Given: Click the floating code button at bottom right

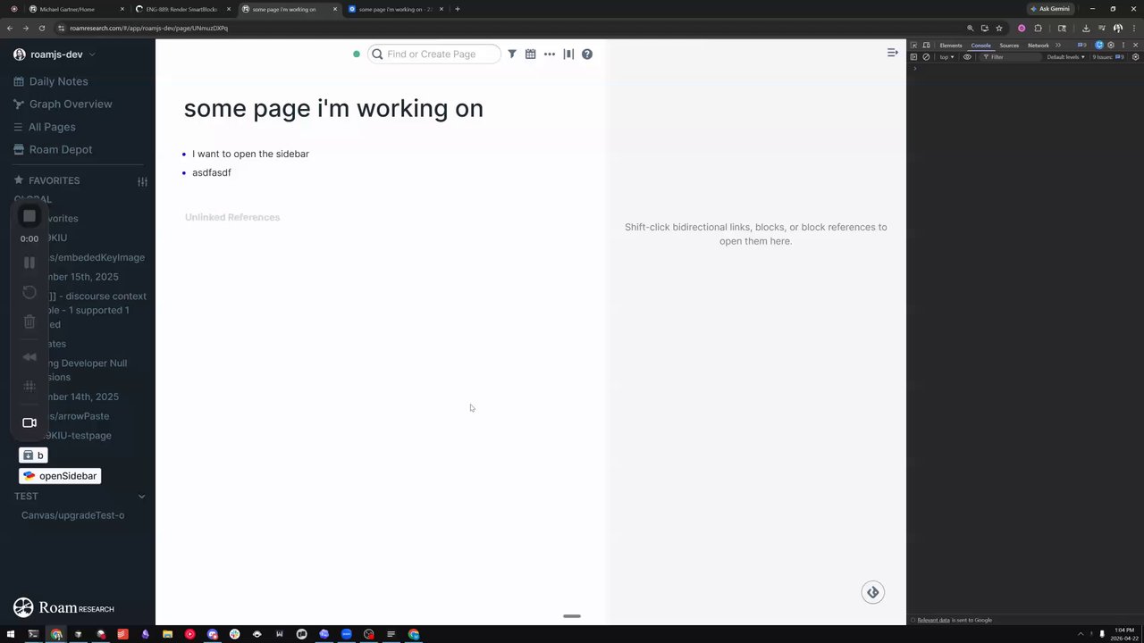Looking at the screenshot, I should 873,592.
